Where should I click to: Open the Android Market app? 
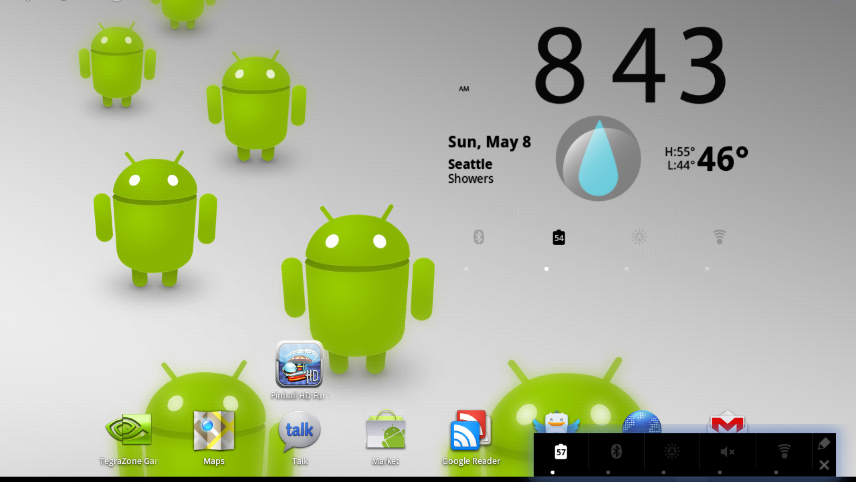(385, 431)
